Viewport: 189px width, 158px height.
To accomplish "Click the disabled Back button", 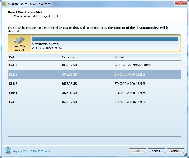I will (137, 151).
